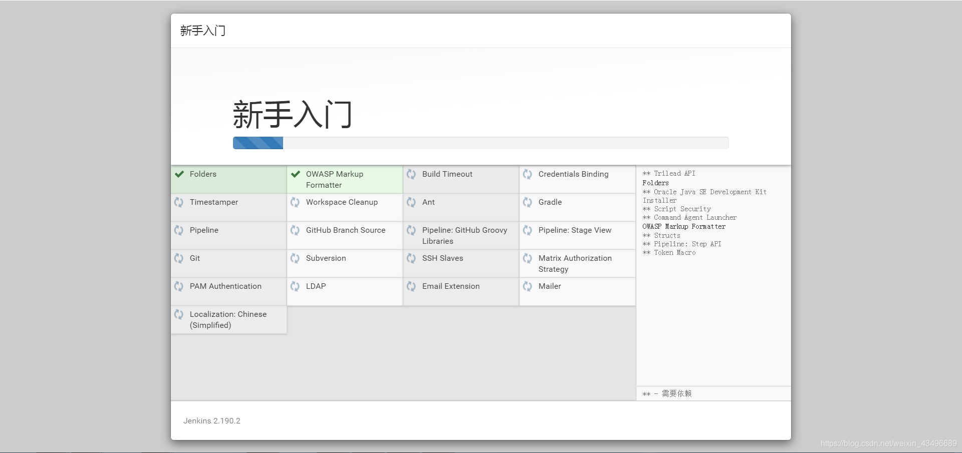Click the '** Pipeline: Step API' log line

682,244
